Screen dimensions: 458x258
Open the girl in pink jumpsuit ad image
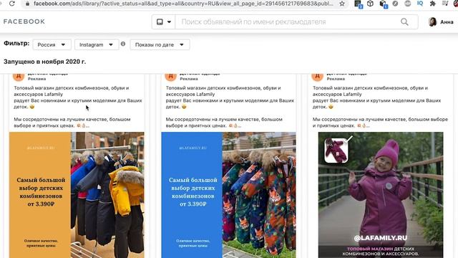pyautogui.click(x=381, y=195)
